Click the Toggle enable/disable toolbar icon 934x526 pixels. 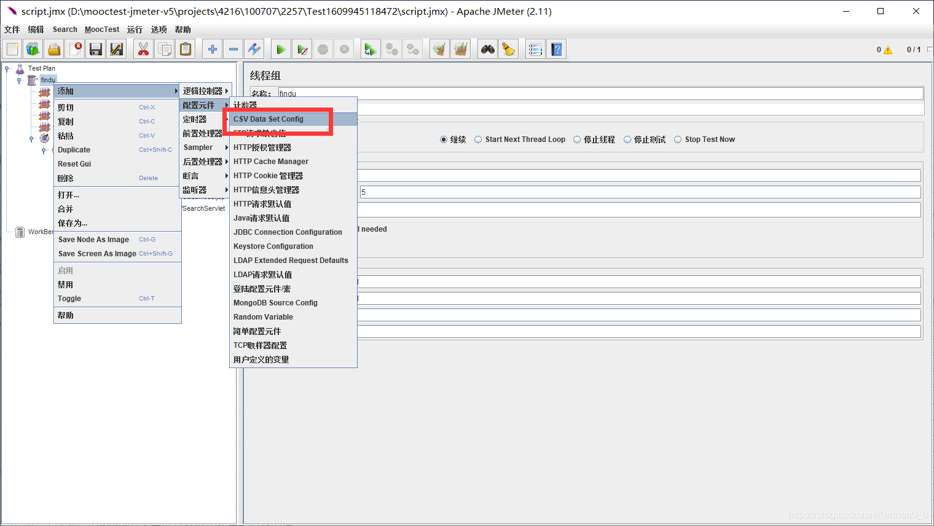point(254,49)
